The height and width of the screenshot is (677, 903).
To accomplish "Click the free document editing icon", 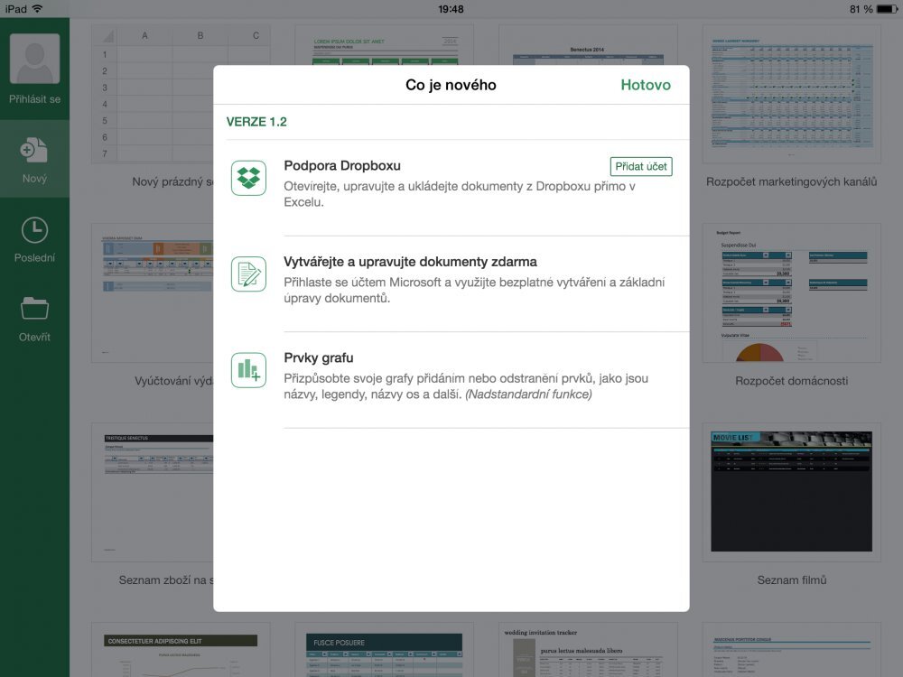I will pos(248,273).
